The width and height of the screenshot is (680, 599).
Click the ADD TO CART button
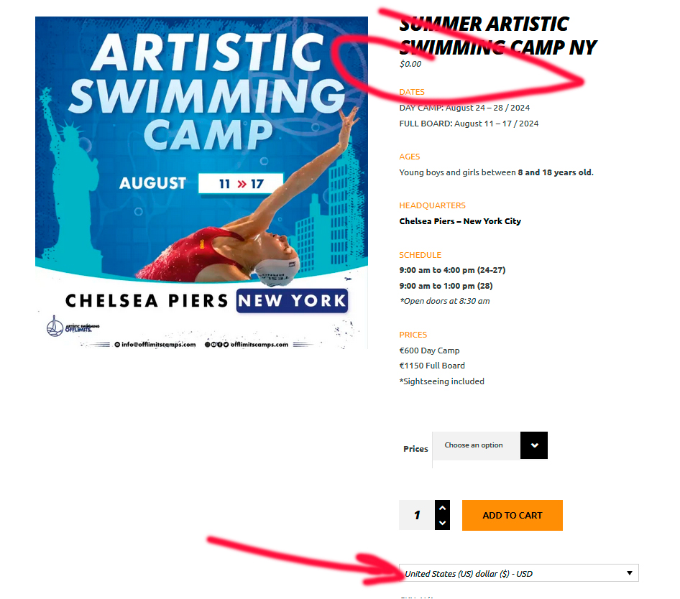(513, 515)
